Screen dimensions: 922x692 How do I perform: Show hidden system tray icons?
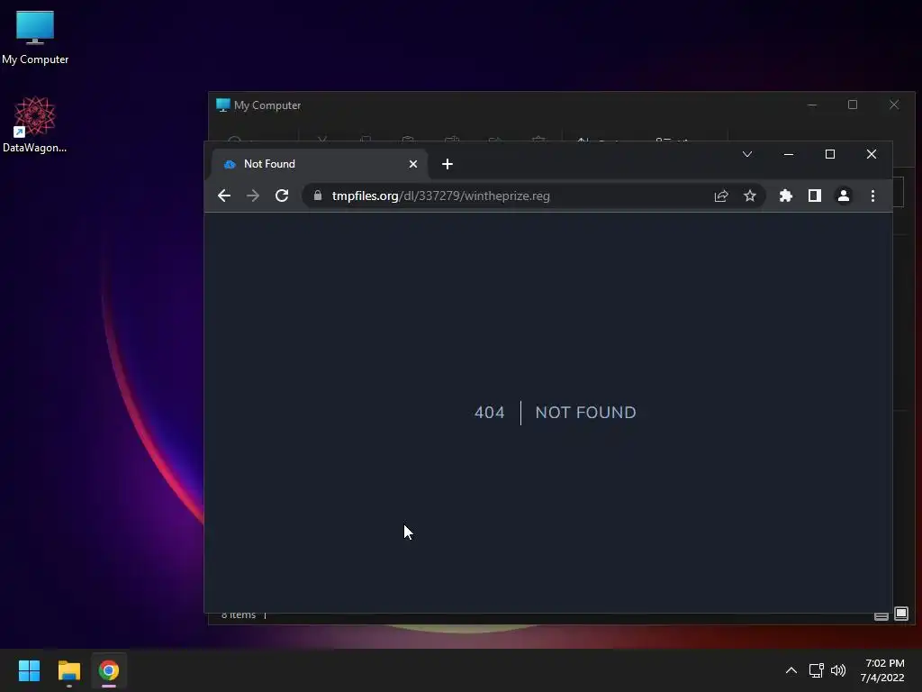click(x=791, y=670)
